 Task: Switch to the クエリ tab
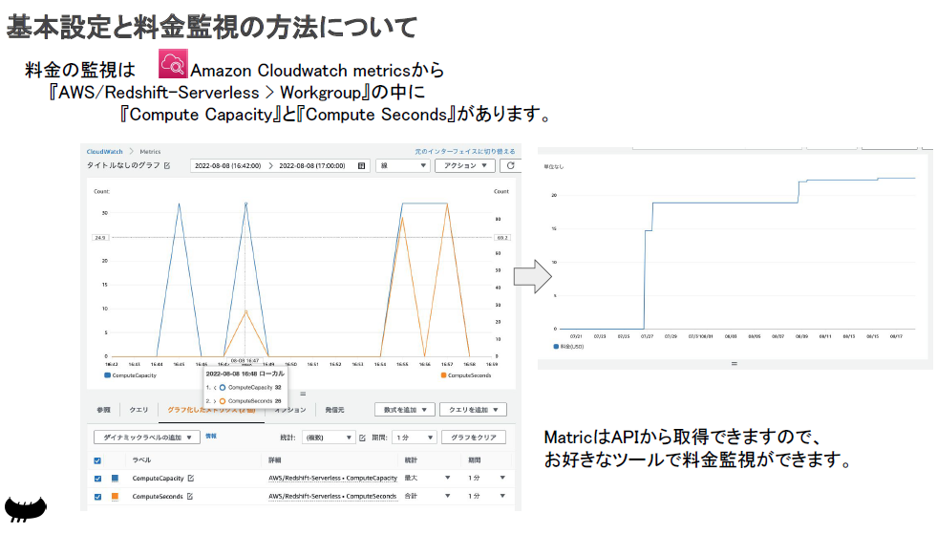click(x=138, y=410)
